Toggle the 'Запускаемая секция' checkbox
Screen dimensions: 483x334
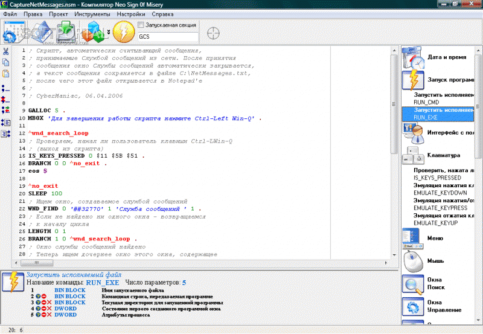pos(141,25)
